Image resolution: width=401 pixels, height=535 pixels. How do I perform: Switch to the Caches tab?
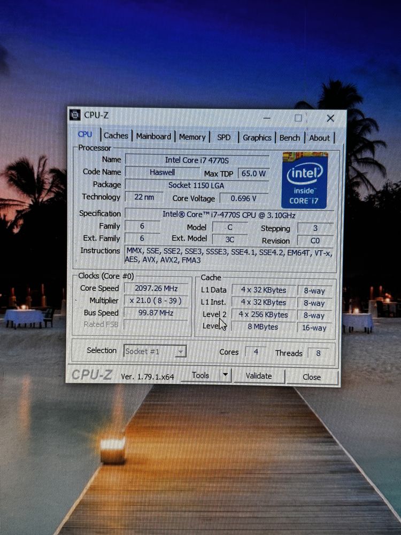(x=116, y=135)
